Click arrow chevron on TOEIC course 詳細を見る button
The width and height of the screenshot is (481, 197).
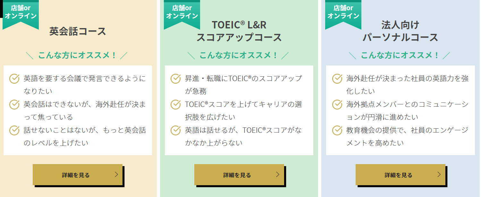pyautogui.click(x=278, y=174)
